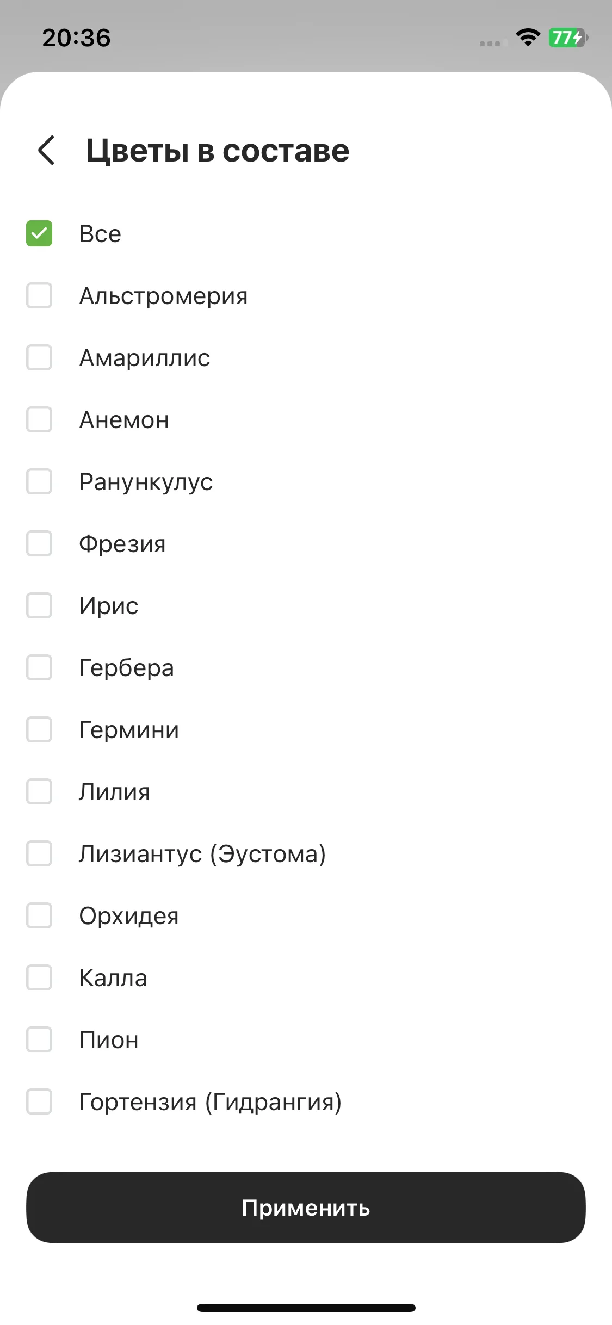The image size is (612, 1325).
Task: Select the Лизиантус (Эустома) checkbox
Action: [39, 853]
